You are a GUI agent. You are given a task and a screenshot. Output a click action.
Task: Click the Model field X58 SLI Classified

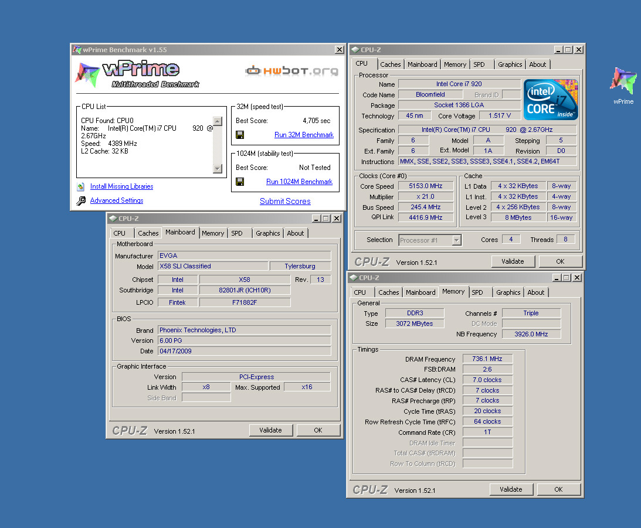pyautogui.click(x=213, y=266)
